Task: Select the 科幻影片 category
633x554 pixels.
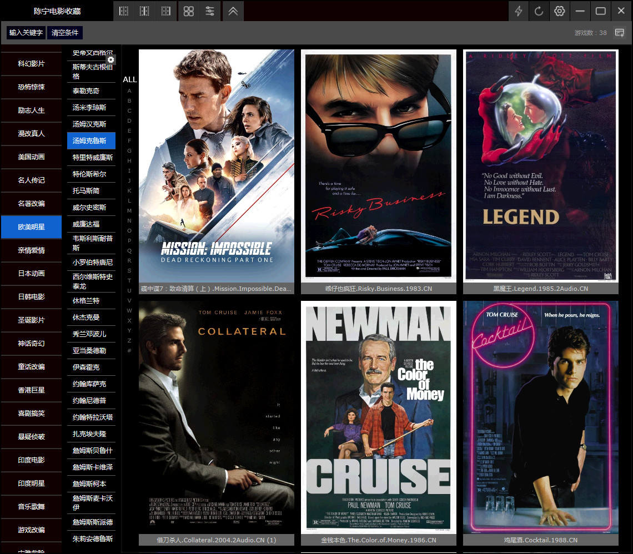Action: (31, 64)
